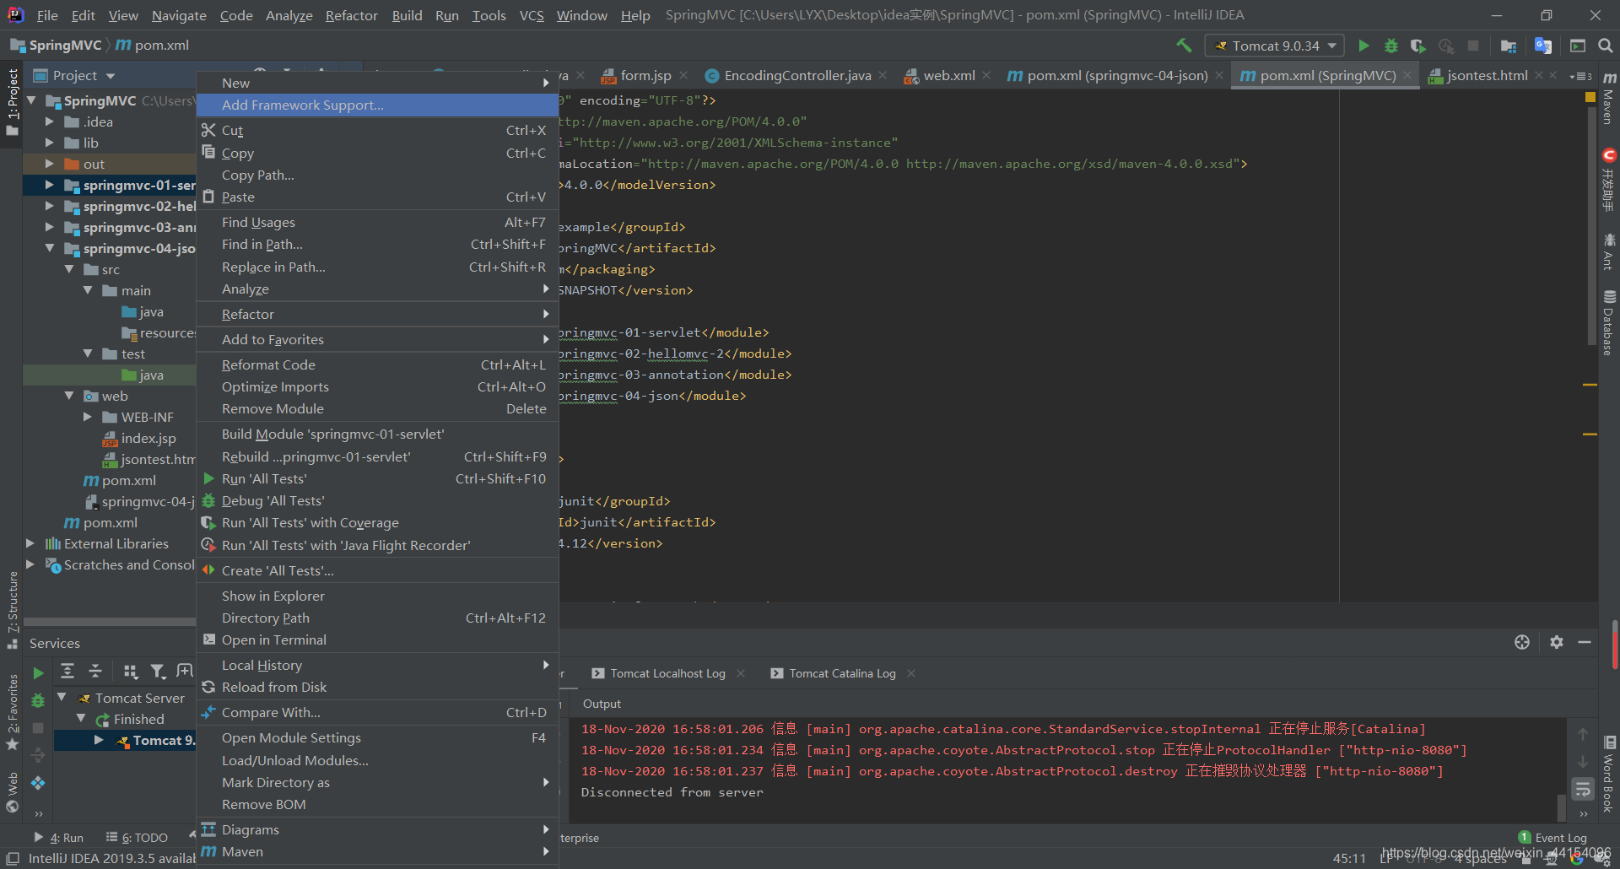The width and height of the screenshot is (1620, 869).
Task: Click the Build project hammer icon
Action: tap(1184, 46)
